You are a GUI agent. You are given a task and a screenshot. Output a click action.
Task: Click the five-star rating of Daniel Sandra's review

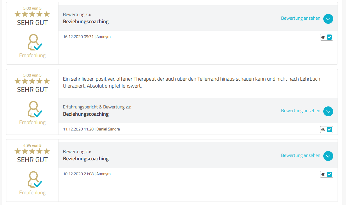(x=32, y=81)
